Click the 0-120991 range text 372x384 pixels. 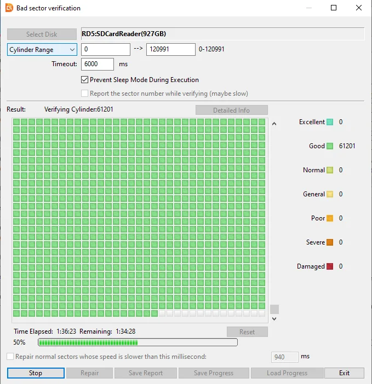pyautogui.click(x=211, y=49)
